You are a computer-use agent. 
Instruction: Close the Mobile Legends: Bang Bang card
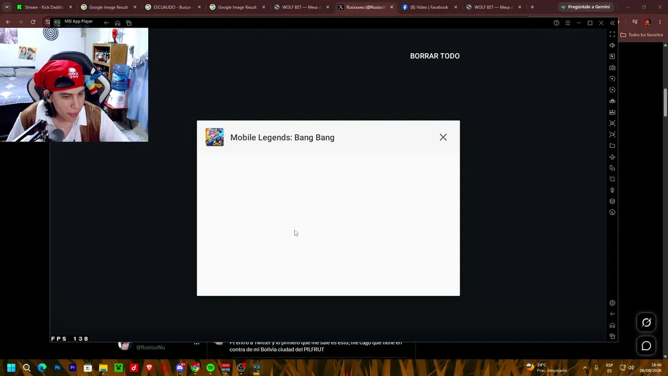pos(443,137)
